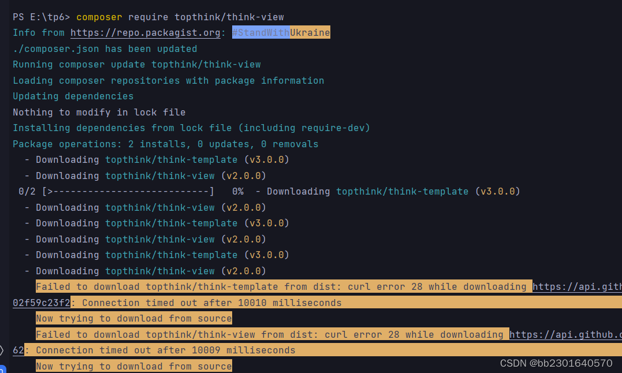This screenshot has height=373, width=622.
Task: Click 'Loading composer repositories with package information'
Action: point(168,80)
